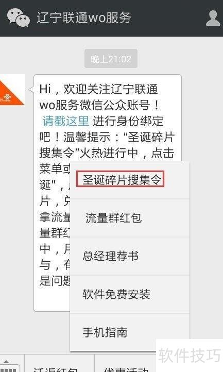This screenshot has height=372, width=223.
Task: Tap the WeChat logo in header
Action: (x=18, y=18)
